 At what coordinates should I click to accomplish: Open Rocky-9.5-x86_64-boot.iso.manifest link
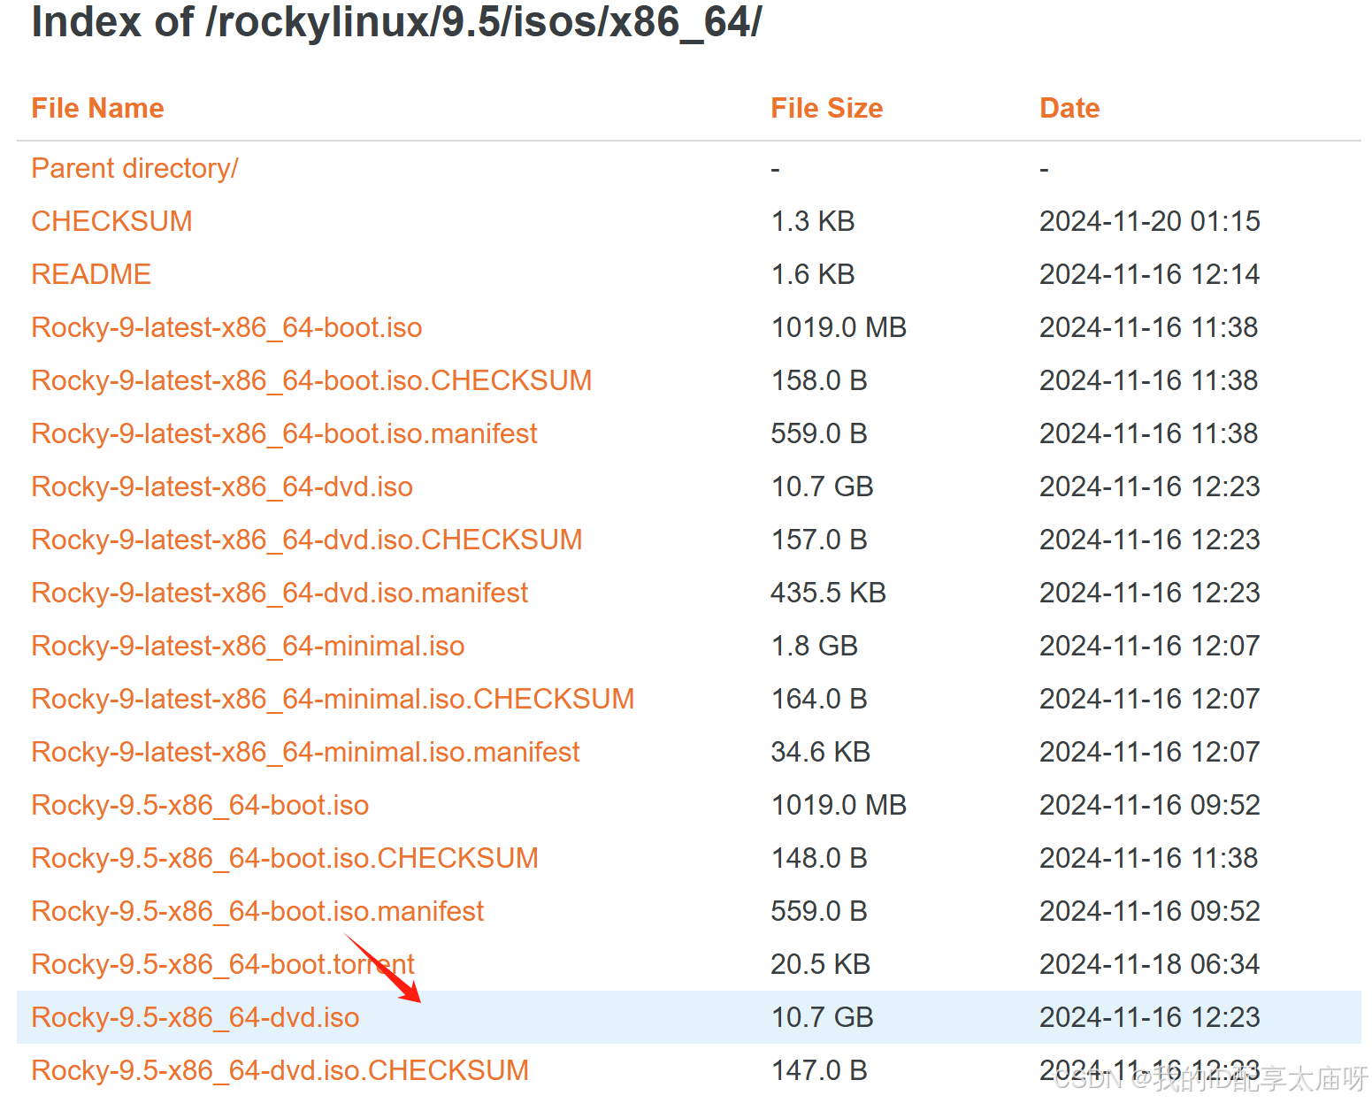click(x=257, y=911)
